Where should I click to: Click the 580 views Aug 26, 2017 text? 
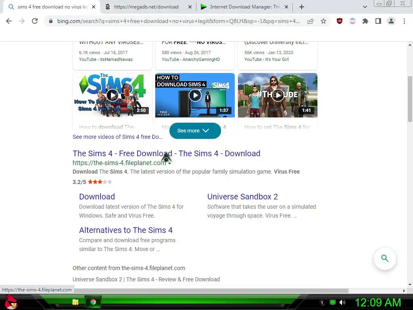tap(186, 52)
